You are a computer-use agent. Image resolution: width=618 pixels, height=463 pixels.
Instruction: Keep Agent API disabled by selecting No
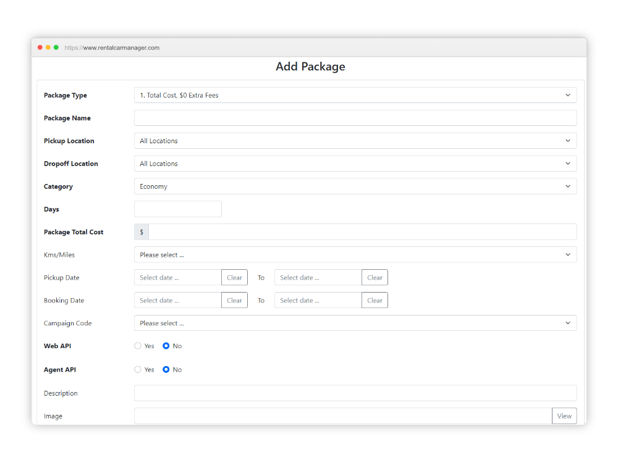point(166,369)
